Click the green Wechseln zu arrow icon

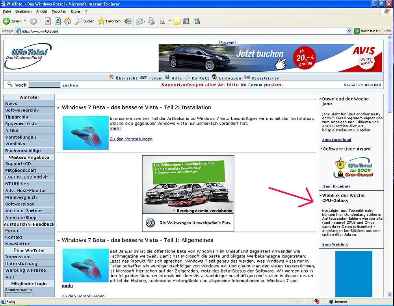[357, 31]
